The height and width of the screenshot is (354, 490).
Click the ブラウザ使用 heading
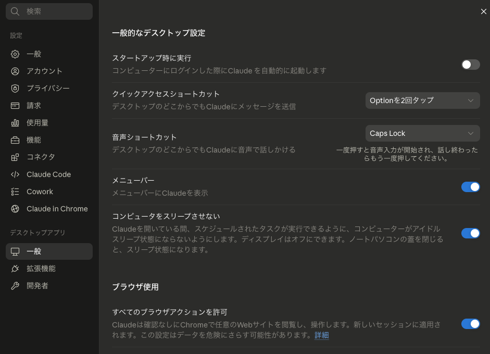[135, 287]
